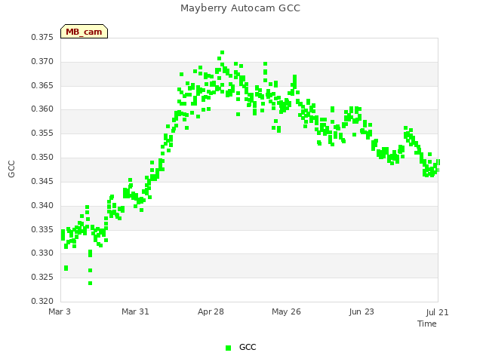This screenshot has height=362, width=483.
Task: Click the 0.320 y-axis value
Action: pyautogui.click(x=42, y=301)
